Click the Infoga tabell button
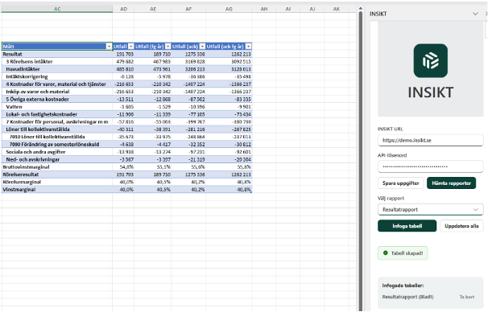488x312 pixels. [x=407, y=226]
